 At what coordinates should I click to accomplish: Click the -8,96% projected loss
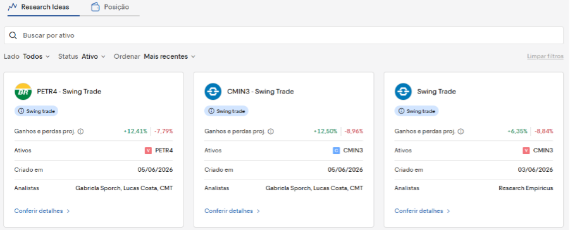(354, 131)
